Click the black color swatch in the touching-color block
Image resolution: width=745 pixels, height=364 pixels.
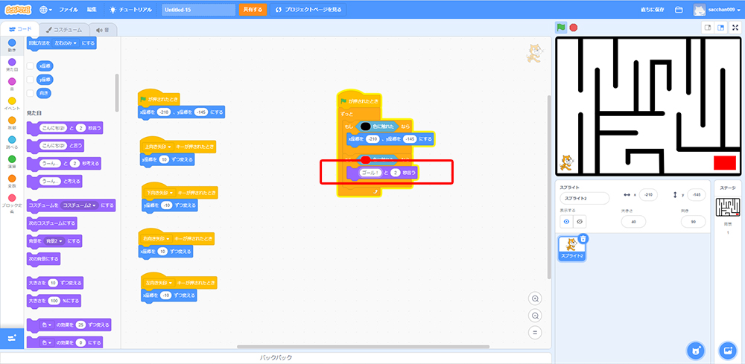point(365,127)
